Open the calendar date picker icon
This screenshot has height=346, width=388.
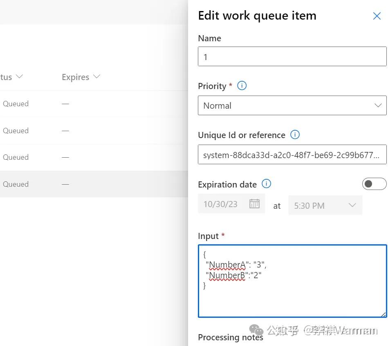coord(254,203)
